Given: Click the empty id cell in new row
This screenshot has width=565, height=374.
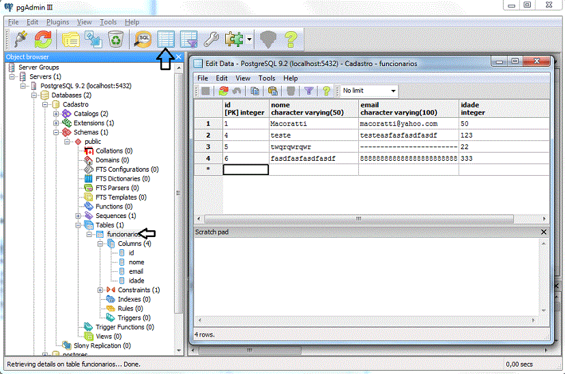Looking at the screenshot, I should (246, 170).
